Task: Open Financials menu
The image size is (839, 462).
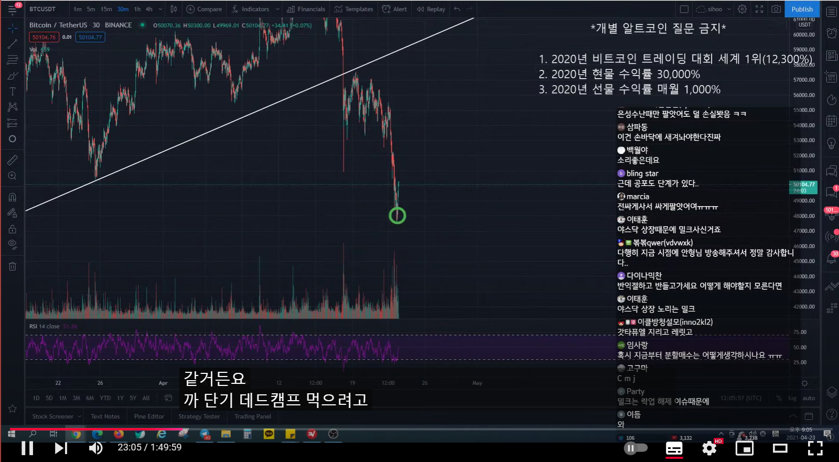Action: 306,9
